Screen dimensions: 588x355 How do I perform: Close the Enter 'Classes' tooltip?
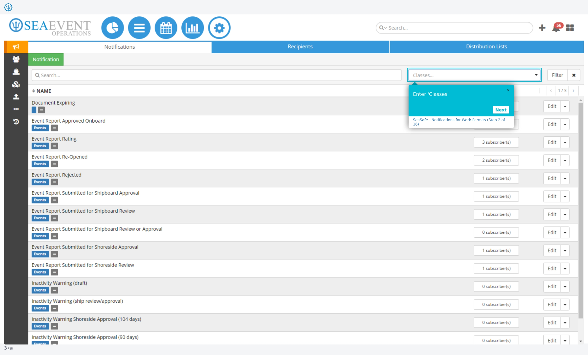pos(508,90)
